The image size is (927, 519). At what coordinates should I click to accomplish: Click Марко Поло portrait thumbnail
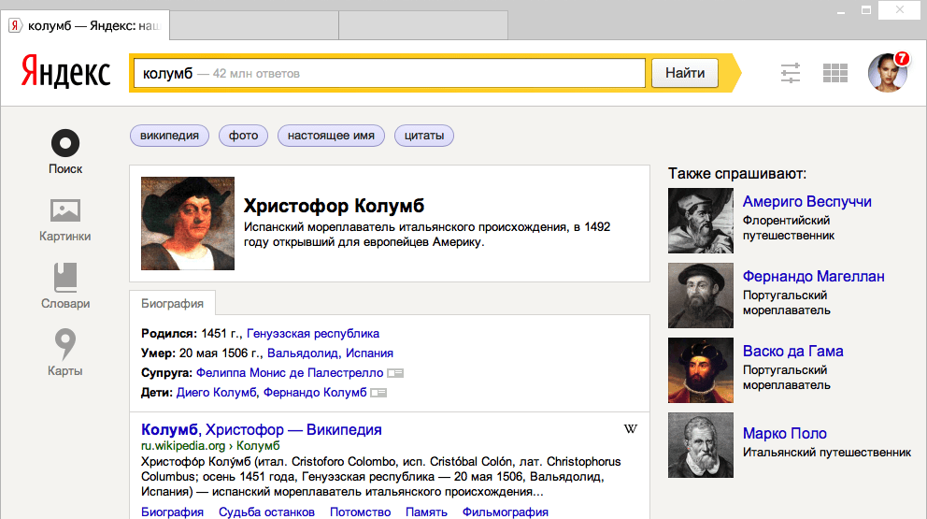point(701,445)
